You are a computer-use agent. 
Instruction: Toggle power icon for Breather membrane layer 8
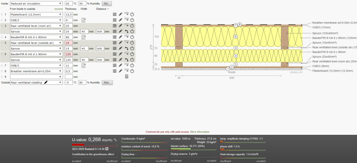pyautogui.click(x=132, y=71)
